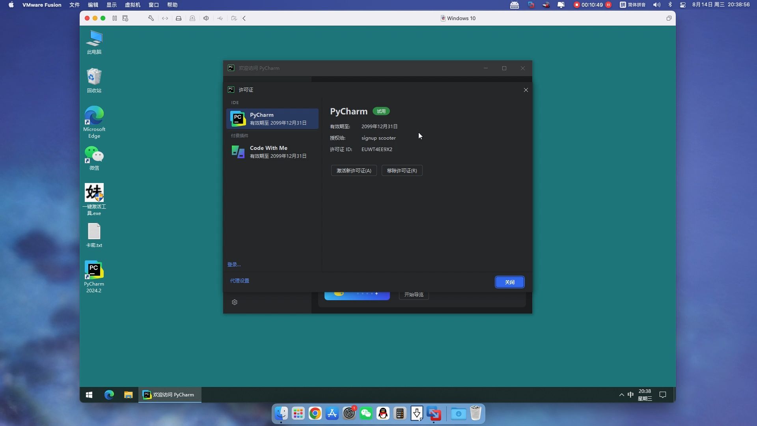Select Microsoft Edge desktop shortcut

point(94,122)
